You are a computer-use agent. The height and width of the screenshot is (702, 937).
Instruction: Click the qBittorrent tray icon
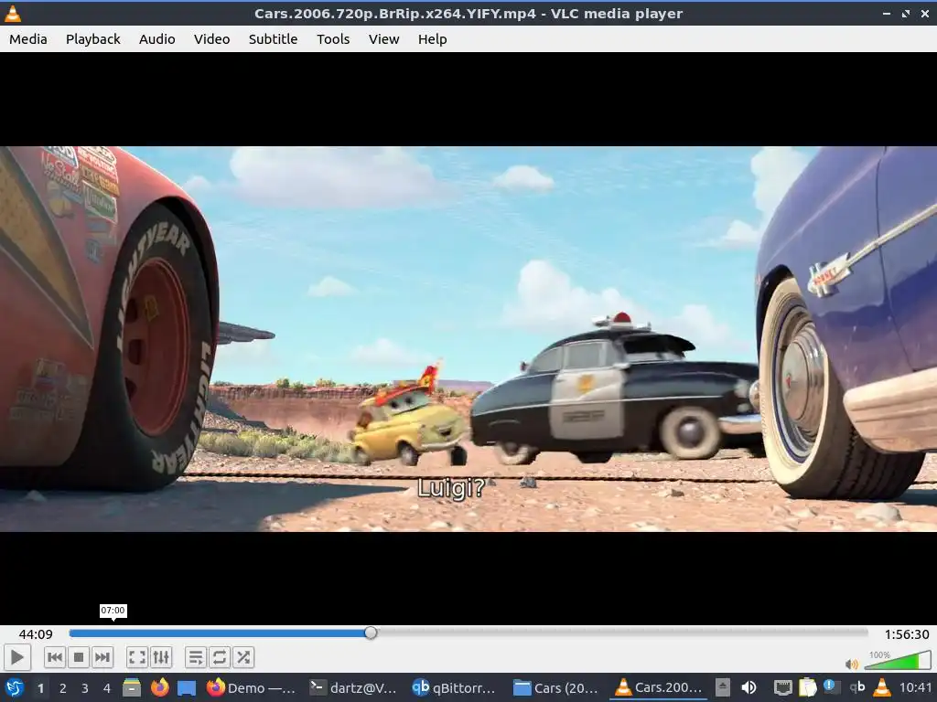tap(857, 687)
